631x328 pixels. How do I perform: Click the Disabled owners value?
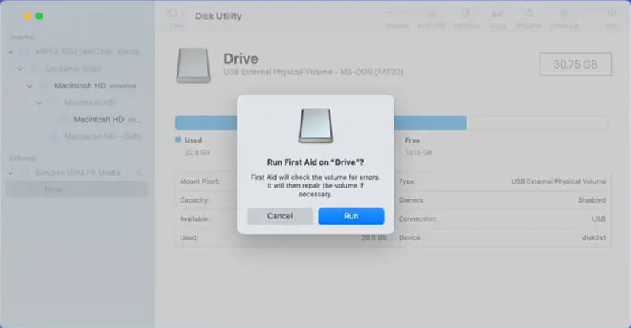click(x=592, y=200)
